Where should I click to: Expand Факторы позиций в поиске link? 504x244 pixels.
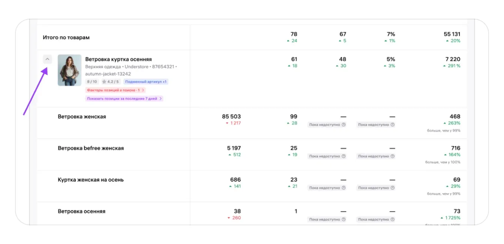click(x=115, y=90)
